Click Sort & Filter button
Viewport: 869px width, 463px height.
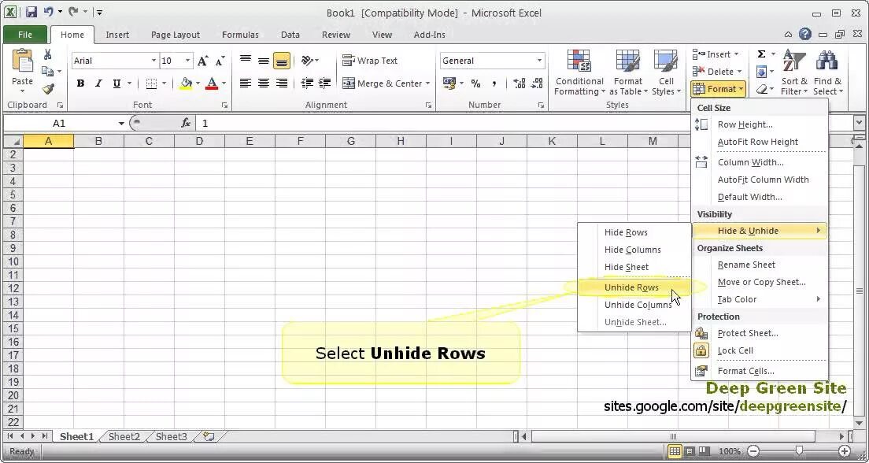[794, 72]
